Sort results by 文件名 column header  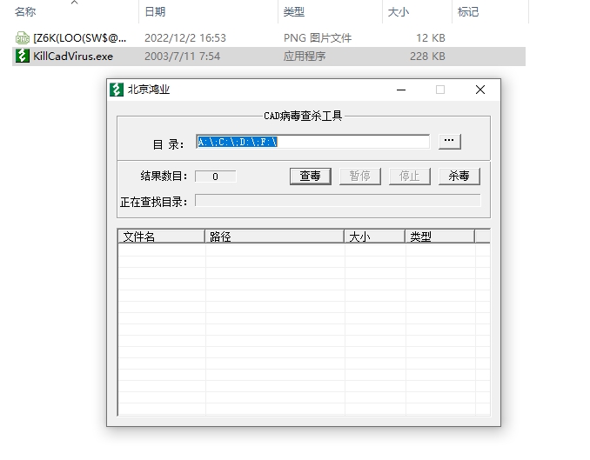pyautogui.click(x=161, y=237)
